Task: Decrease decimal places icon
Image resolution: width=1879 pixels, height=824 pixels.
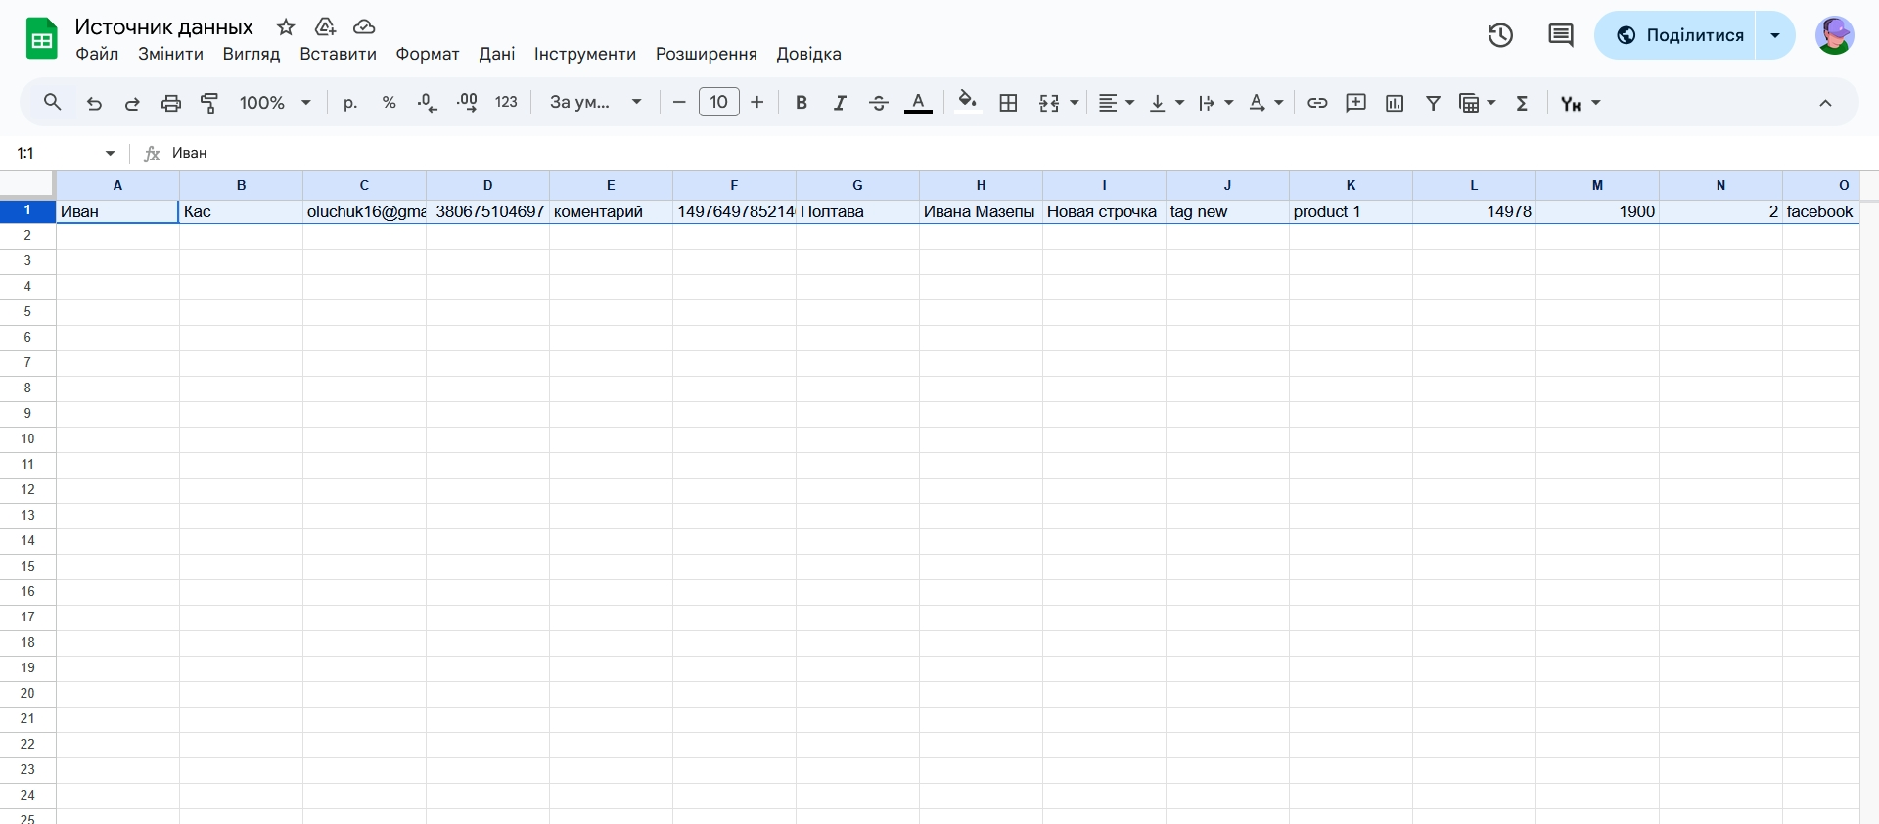Action: [x=428, y=103]
